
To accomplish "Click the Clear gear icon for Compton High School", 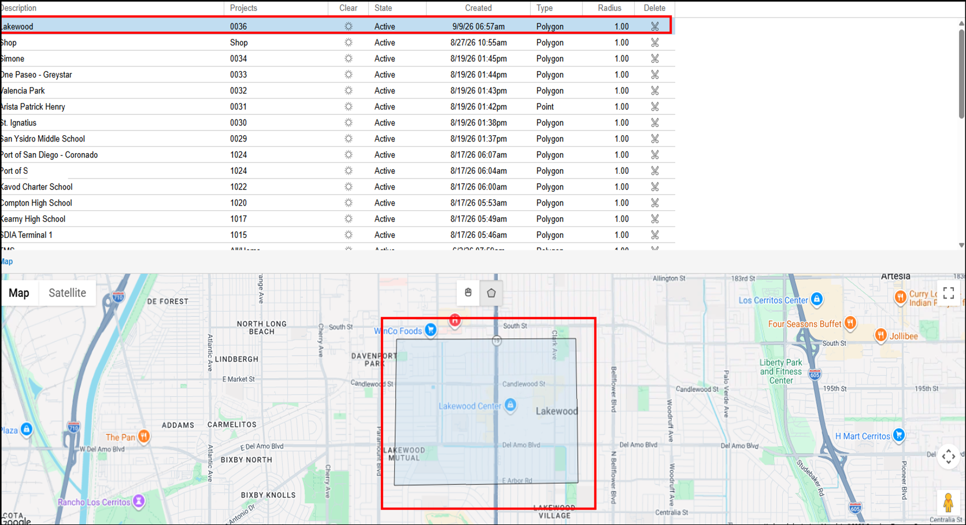I will pos(348,203).
